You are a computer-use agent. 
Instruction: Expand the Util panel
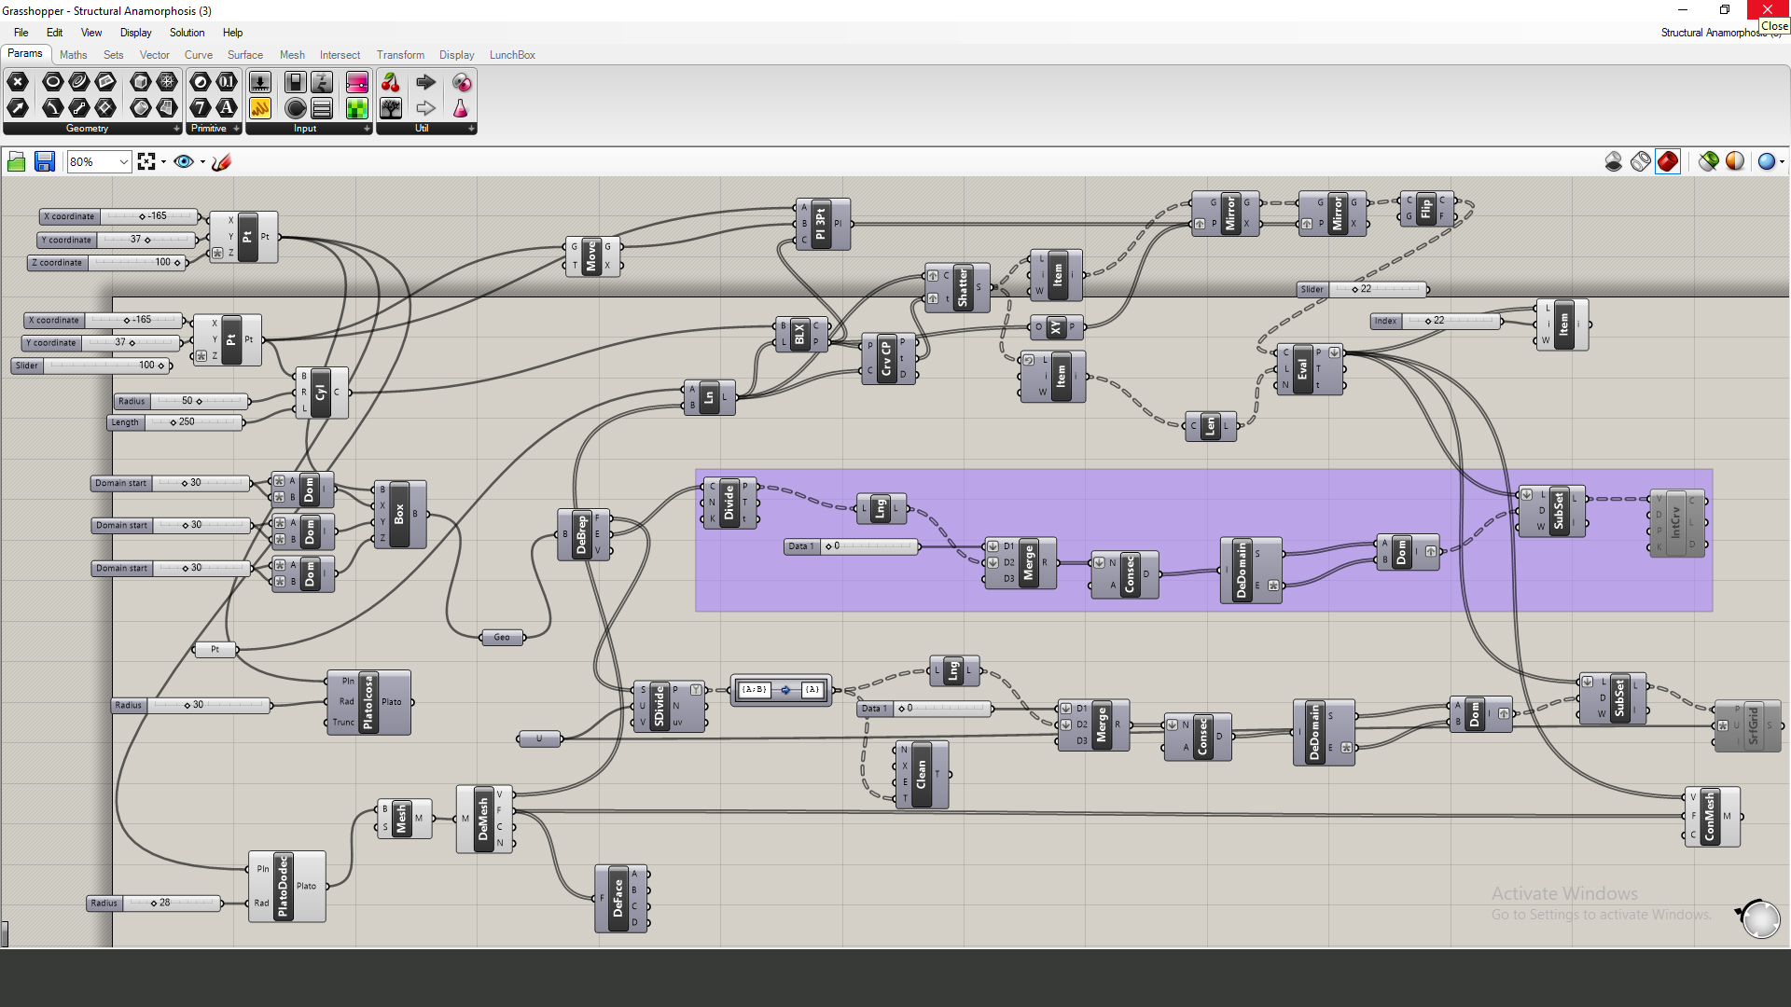pos(471,129)
